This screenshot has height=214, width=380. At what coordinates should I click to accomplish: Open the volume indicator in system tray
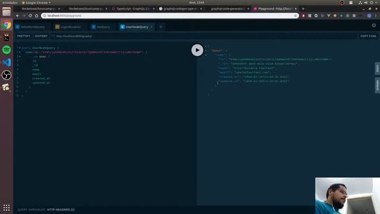tap(366, 2)
